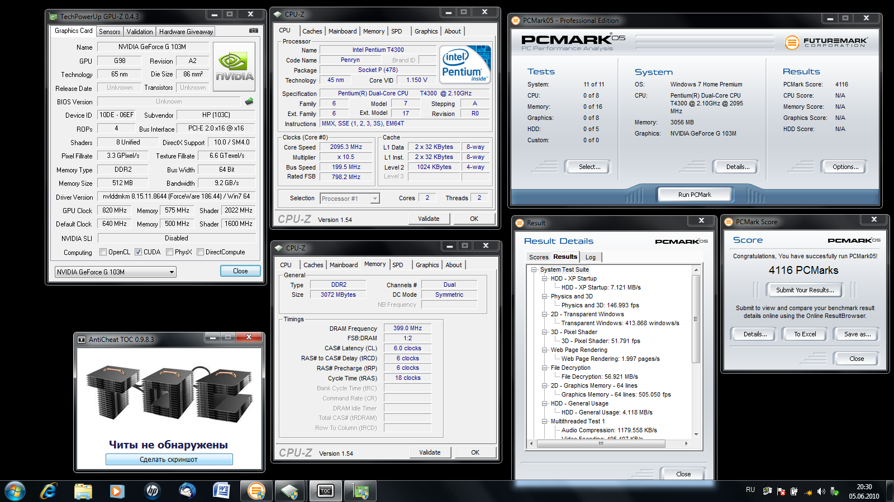Click the Save as... button
This screenshot has width=894, height=502.
click(857, 334)
